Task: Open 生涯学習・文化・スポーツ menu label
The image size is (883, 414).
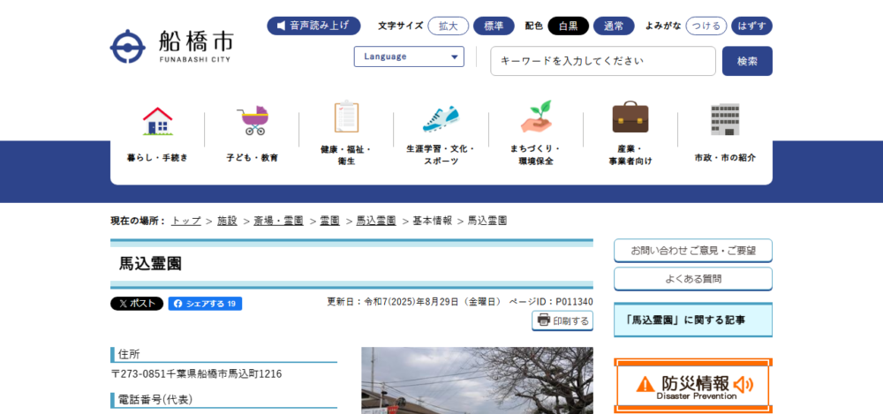Action: (441, 155)
